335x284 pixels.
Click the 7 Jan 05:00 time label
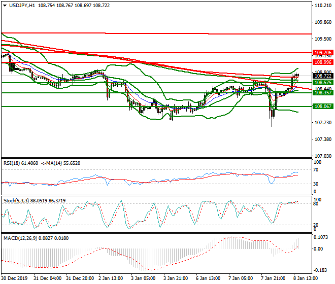(241, 278)
